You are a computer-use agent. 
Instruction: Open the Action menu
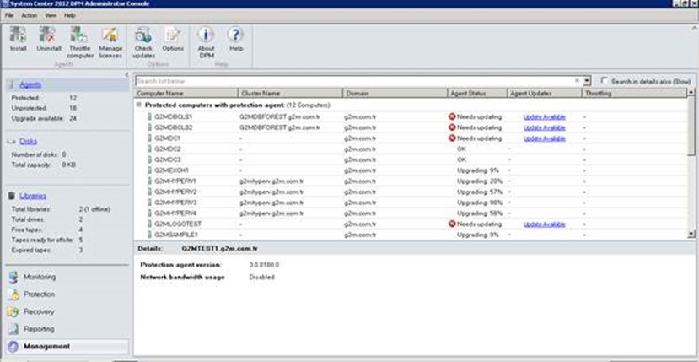pos(30,15)
